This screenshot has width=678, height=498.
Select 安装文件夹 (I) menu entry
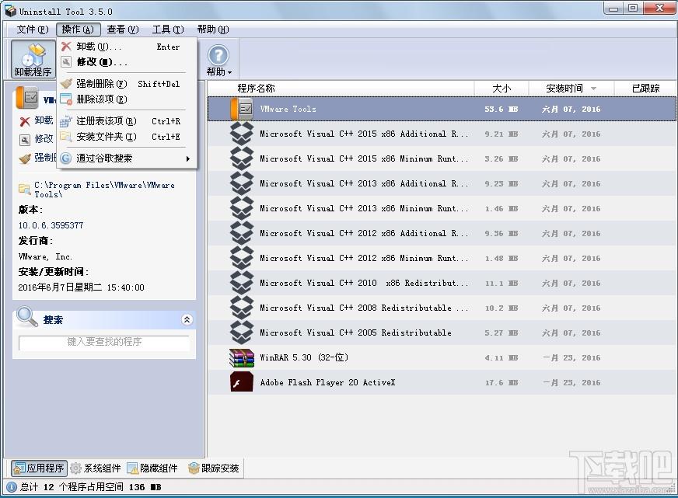[126, 137]
